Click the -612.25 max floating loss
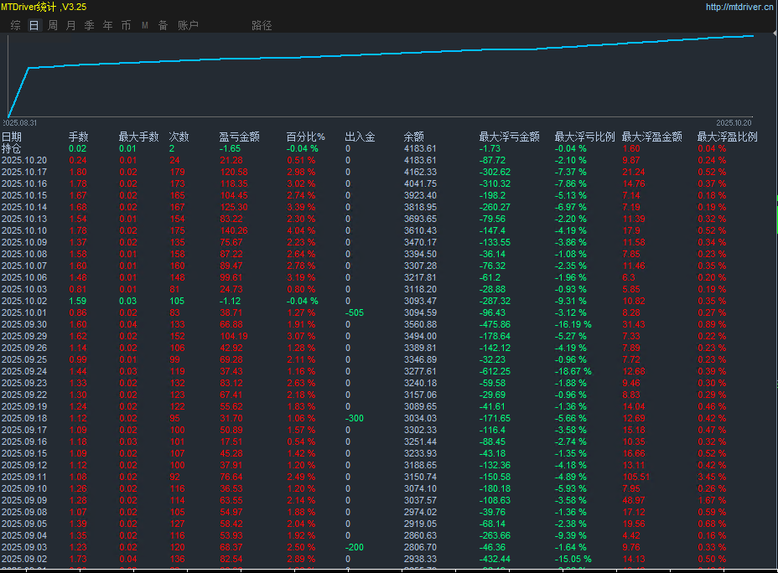 tap(495, 371)
